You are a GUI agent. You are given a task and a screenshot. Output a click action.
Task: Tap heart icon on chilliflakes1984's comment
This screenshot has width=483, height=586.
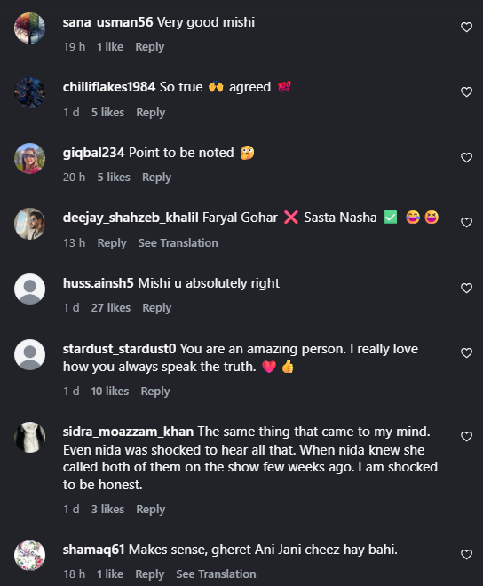click(x=466, y=92)
